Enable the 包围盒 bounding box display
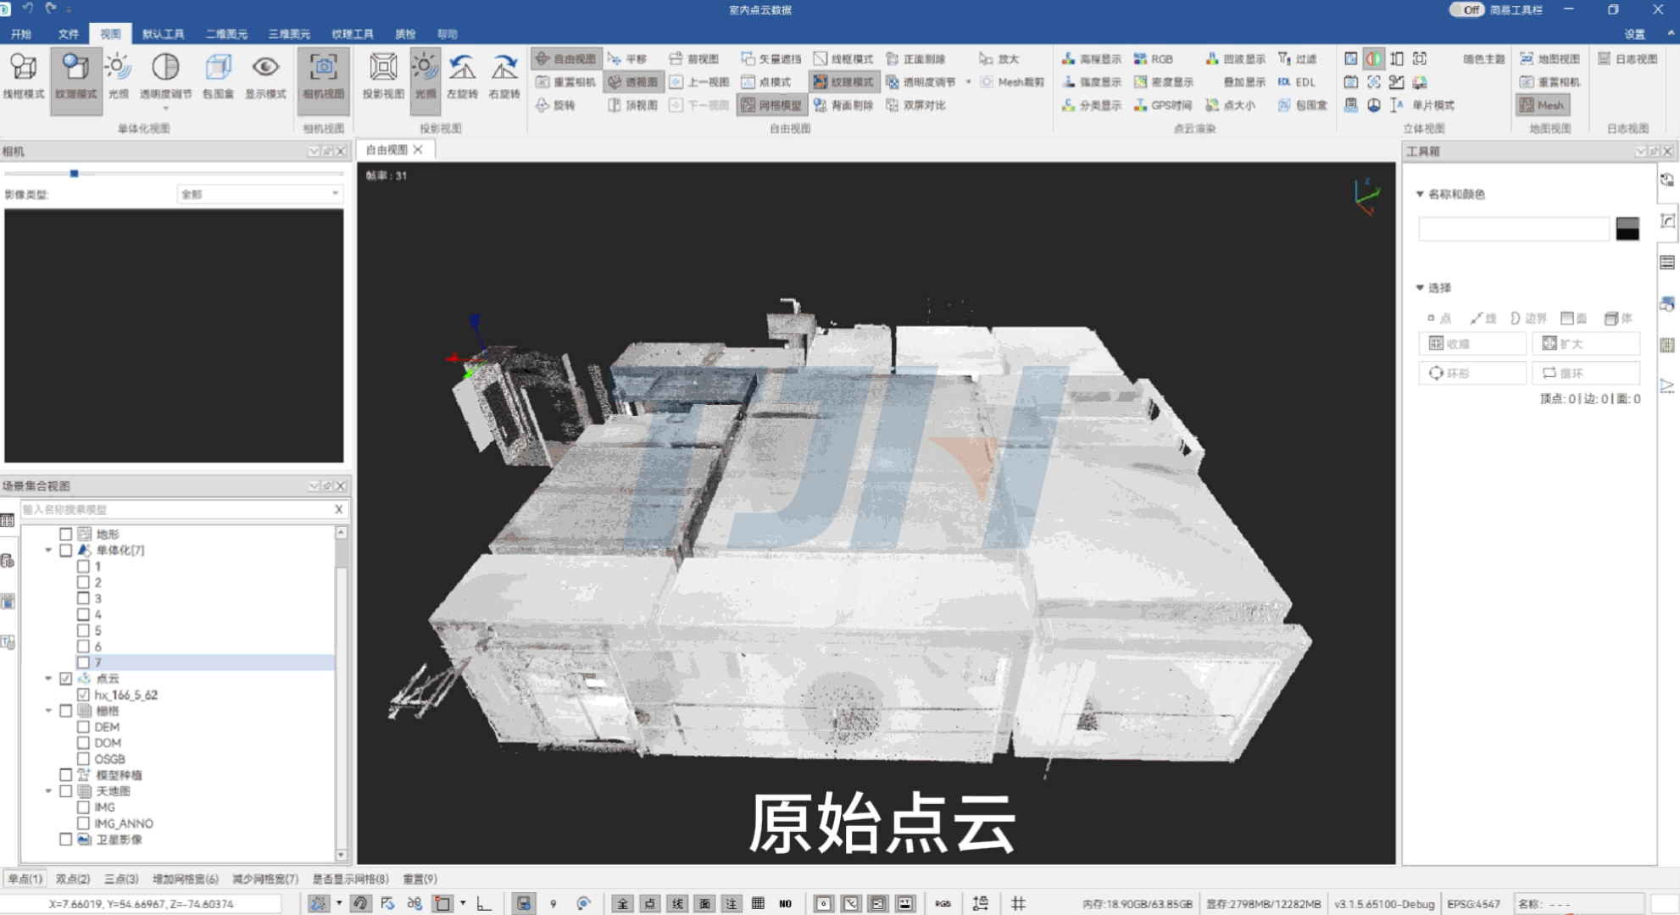This screenshot has width=1680, height=915. 217,80
